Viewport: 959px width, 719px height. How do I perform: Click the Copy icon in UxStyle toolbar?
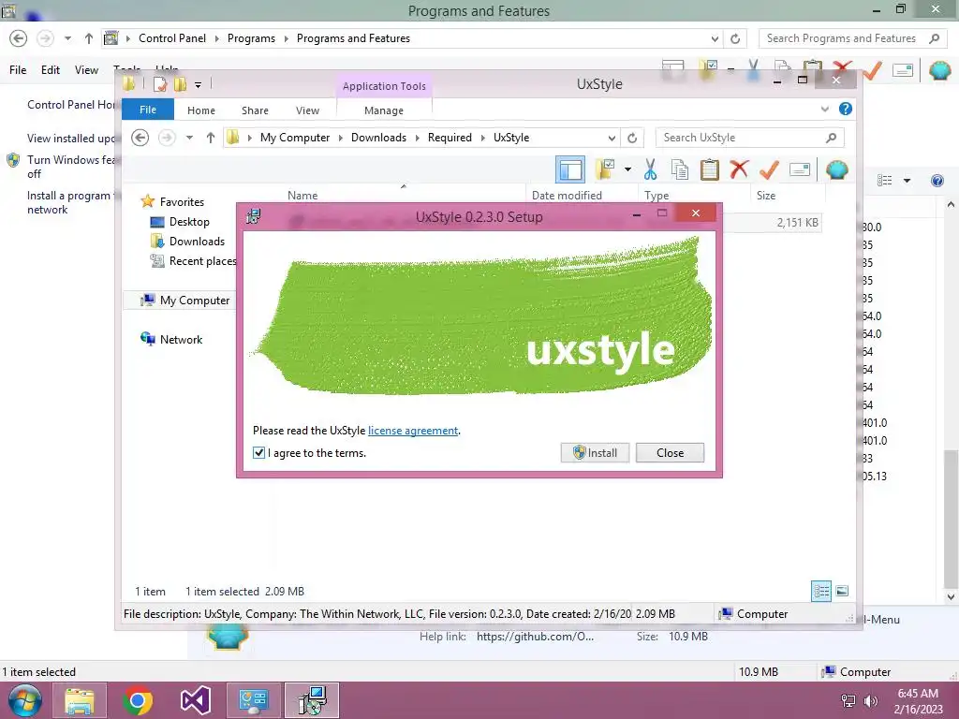[680, 169]
